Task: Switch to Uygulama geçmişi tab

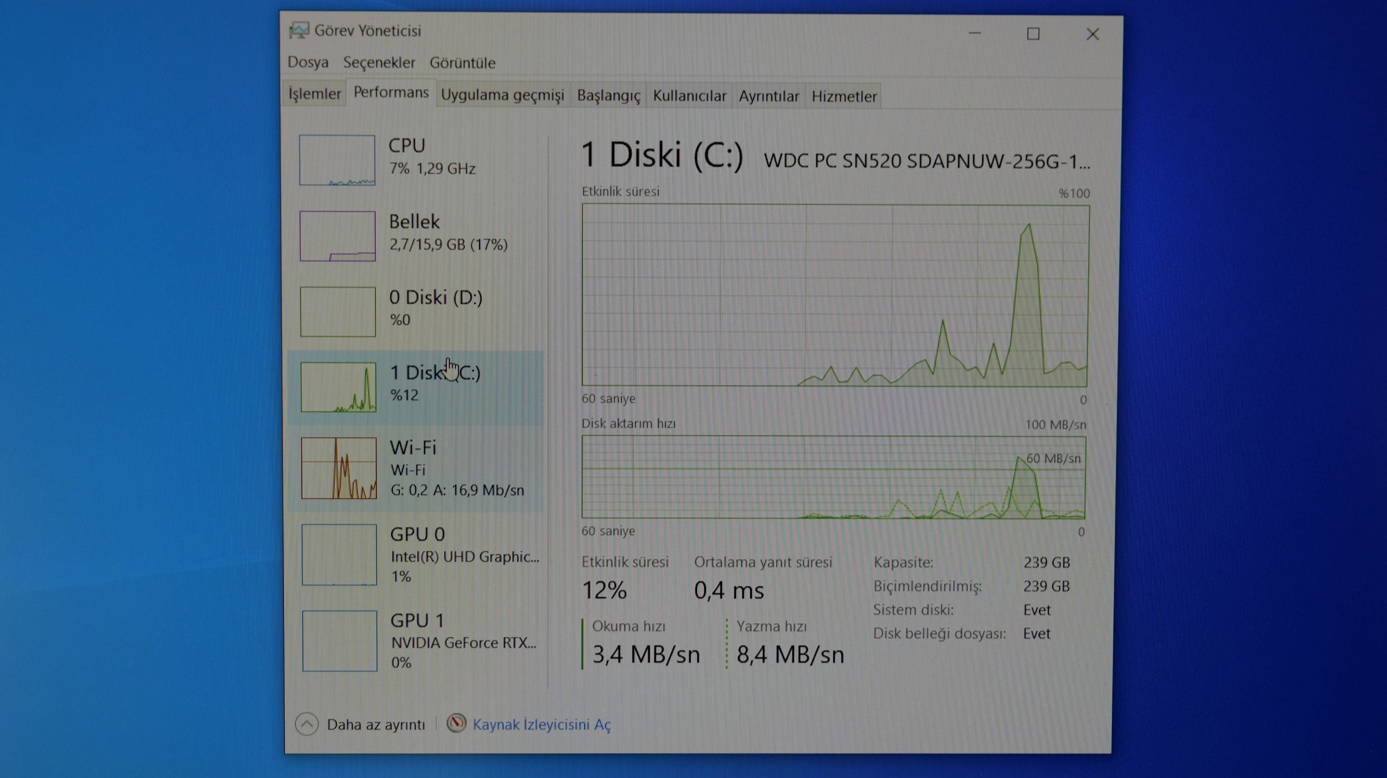Action: click(x=502, y=95)
